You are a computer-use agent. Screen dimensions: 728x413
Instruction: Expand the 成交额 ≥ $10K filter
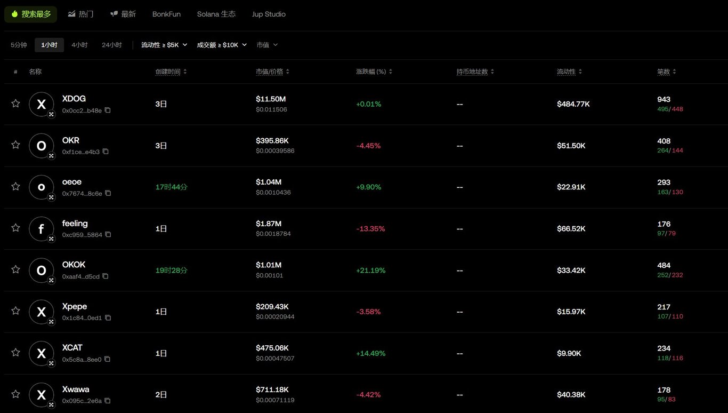pos(222,45)
